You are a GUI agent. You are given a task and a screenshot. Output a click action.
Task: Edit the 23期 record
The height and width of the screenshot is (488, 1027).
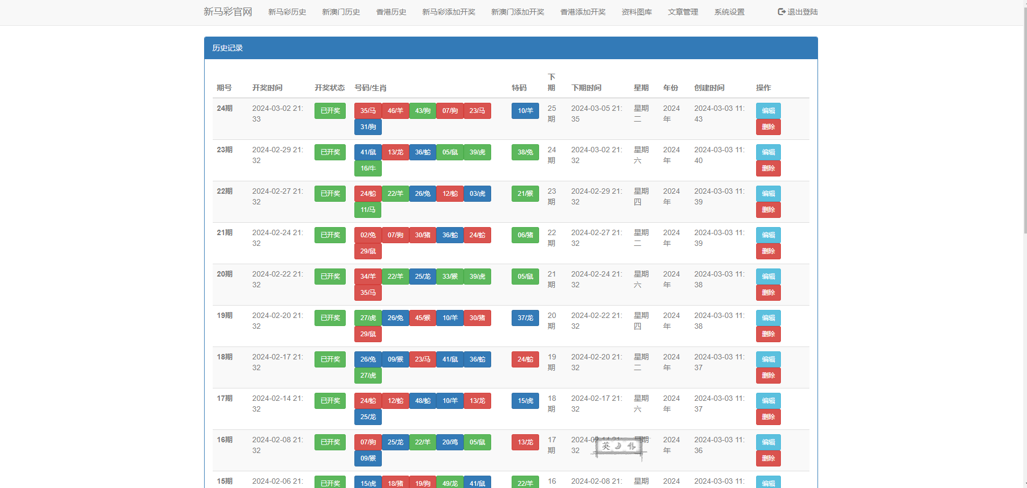tap(768, 152)
